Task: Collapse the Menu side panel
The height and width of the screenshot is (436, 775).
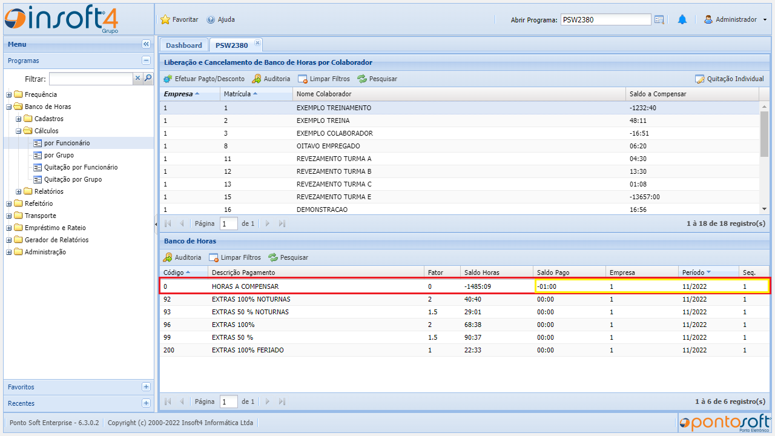Action: pos(146,44)
